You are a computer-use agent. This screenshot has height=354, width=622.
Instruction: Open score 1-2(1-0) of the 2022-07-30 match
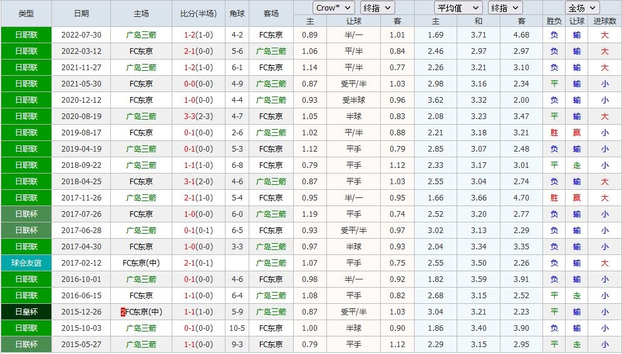[x=199, y=35]
